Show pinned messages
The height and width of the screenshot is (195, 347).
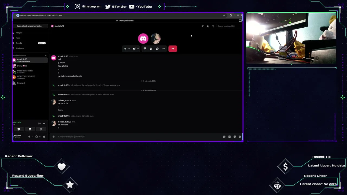(x=203, y=26)
